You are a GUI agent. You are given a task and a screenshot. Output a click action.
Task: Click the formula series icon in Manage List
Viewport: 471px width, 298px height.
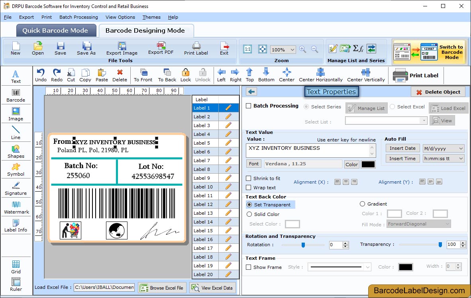pos(358,48)
